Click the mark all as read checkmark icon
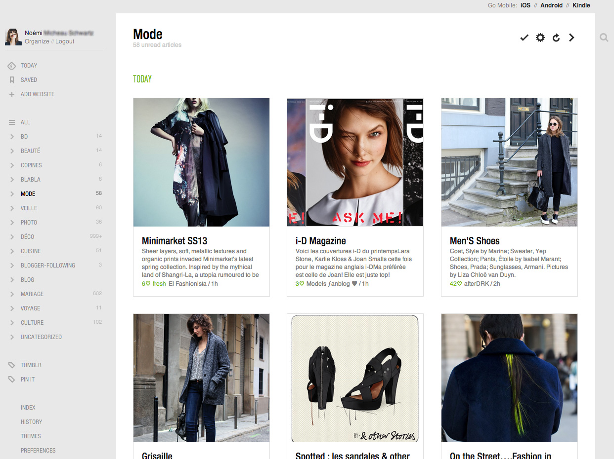The height and width of the screenshot is (459, 614). 525,38
